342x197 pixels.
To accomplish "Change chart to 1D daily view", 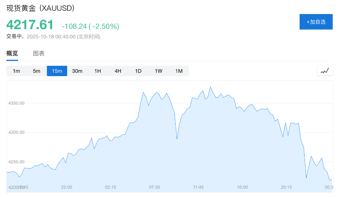I will [138, 71].
